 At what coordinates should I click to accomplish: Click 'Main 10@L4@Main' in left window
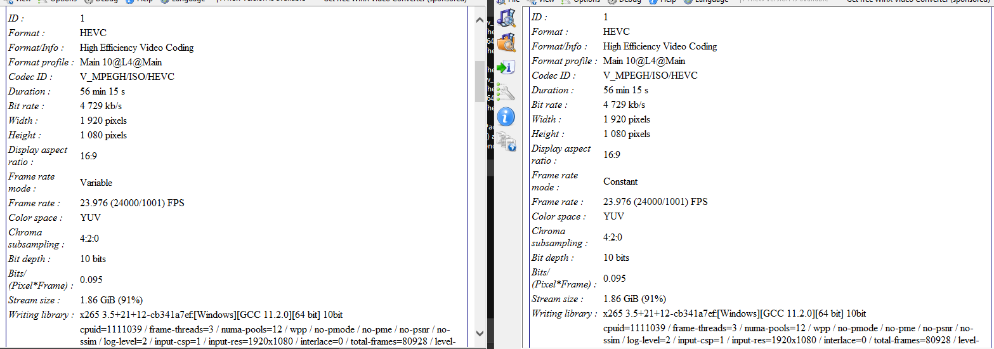tap(121, 62)
